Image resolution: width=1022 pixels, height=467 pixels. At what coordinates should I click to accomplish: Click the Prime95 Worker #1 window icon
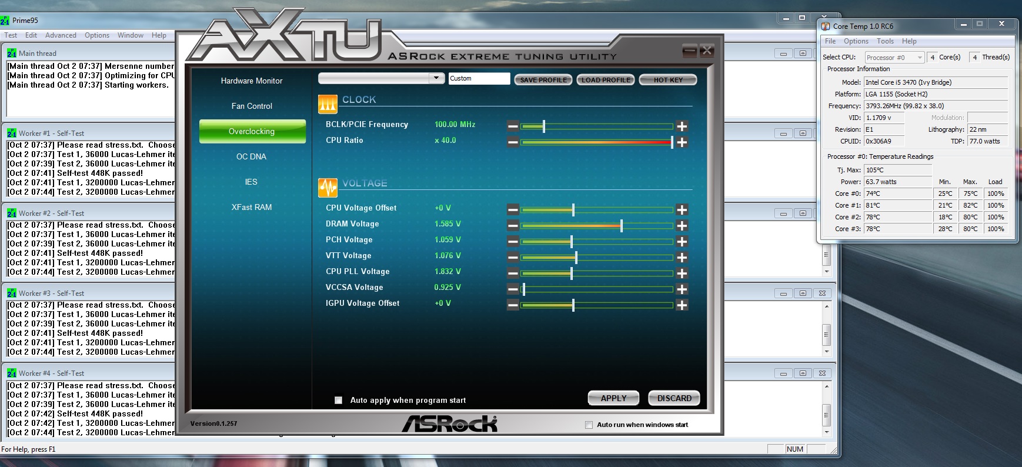pyautogui.click(x=12, y=133)
